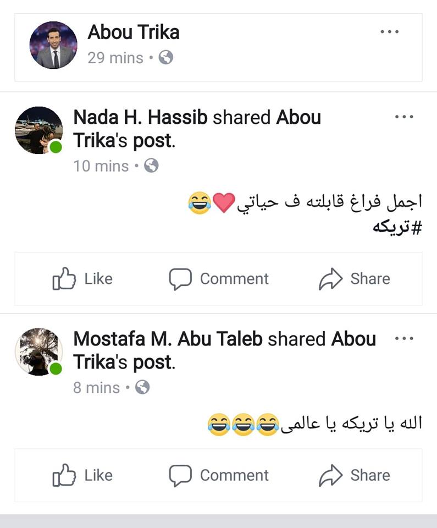Click the share arrow icon on Mostafa's post

[x=330, y=475]
